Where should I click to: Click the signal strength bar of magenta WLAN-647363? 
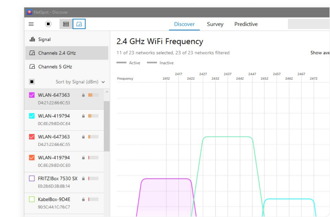[x=93, y=95]
